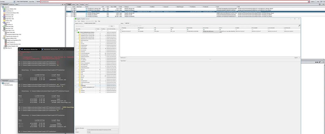
Task: Open the PowerShell tab dropdown arrow
Action: click(x=66, y=49)
